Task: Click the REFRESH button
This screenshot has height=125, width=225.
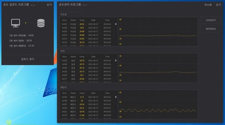Action: [211, 29]
